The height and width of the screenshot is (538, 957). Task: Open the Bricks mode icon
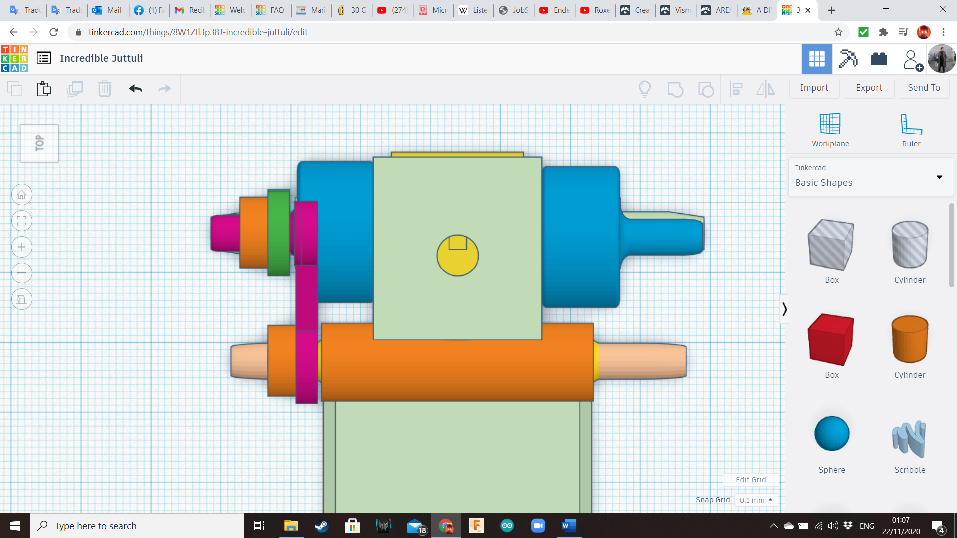coord(879,59)
